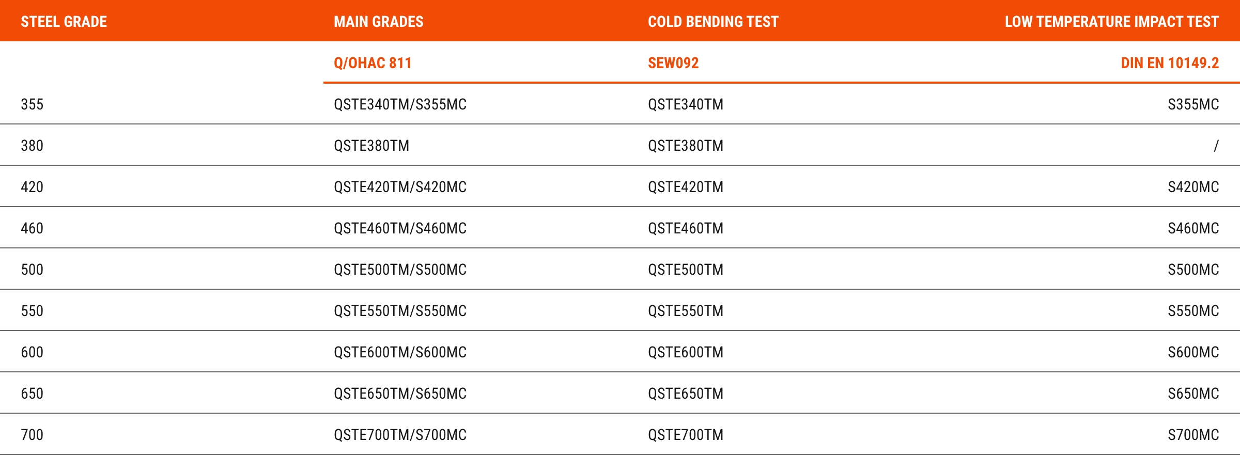Screen dimensions: 1240x455
Task: Click LOW TEMPERATURE IMPACT TEST header
Action: click(x=1112, y=22)
